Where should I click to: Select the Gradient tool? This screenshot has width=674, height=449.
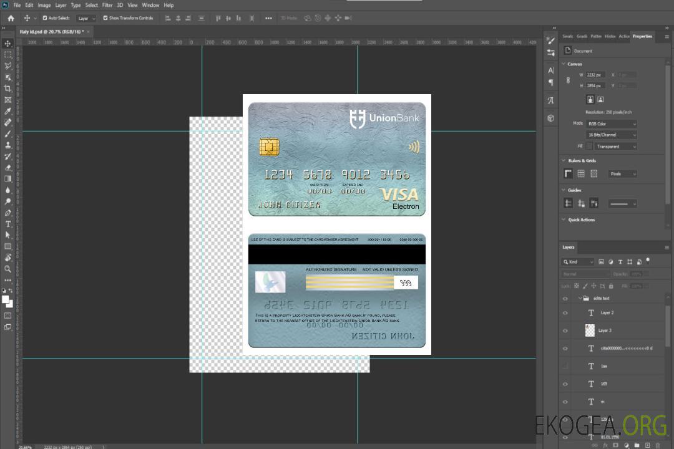[7, 179]
